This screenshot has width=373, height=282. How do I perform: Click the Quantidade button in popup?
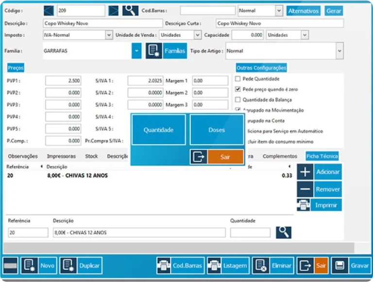(x=158, y=130)
